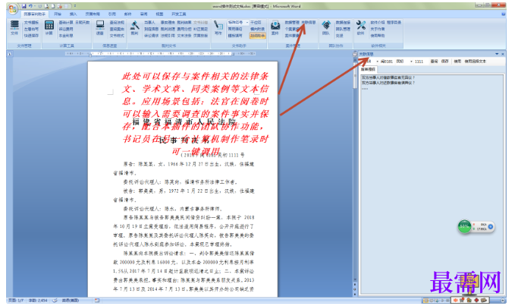Click 使用选择文本 in the pane toolbar
The image size is (515, 306).
tap(475, 62)
